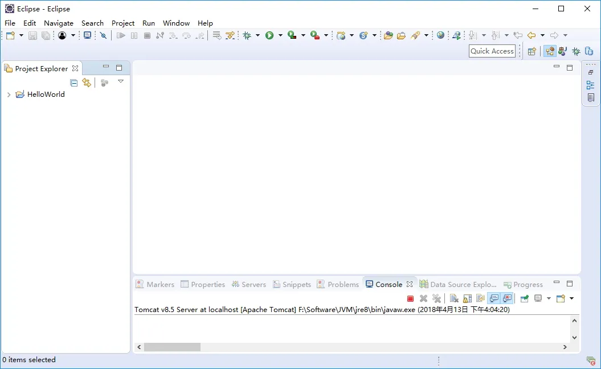This screenshot has width=601, height=369.
Task: Open the dropdown beside the profile icon
Action: 73,35
